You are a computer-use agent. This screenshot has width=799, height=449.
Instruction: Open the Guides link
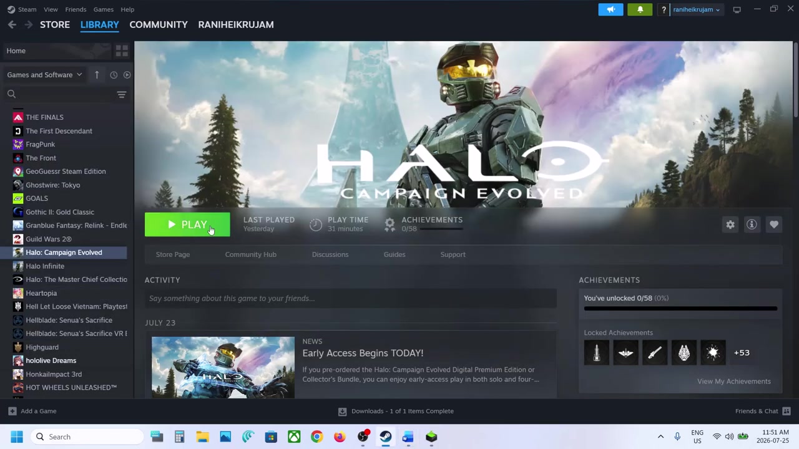point(395,254)
